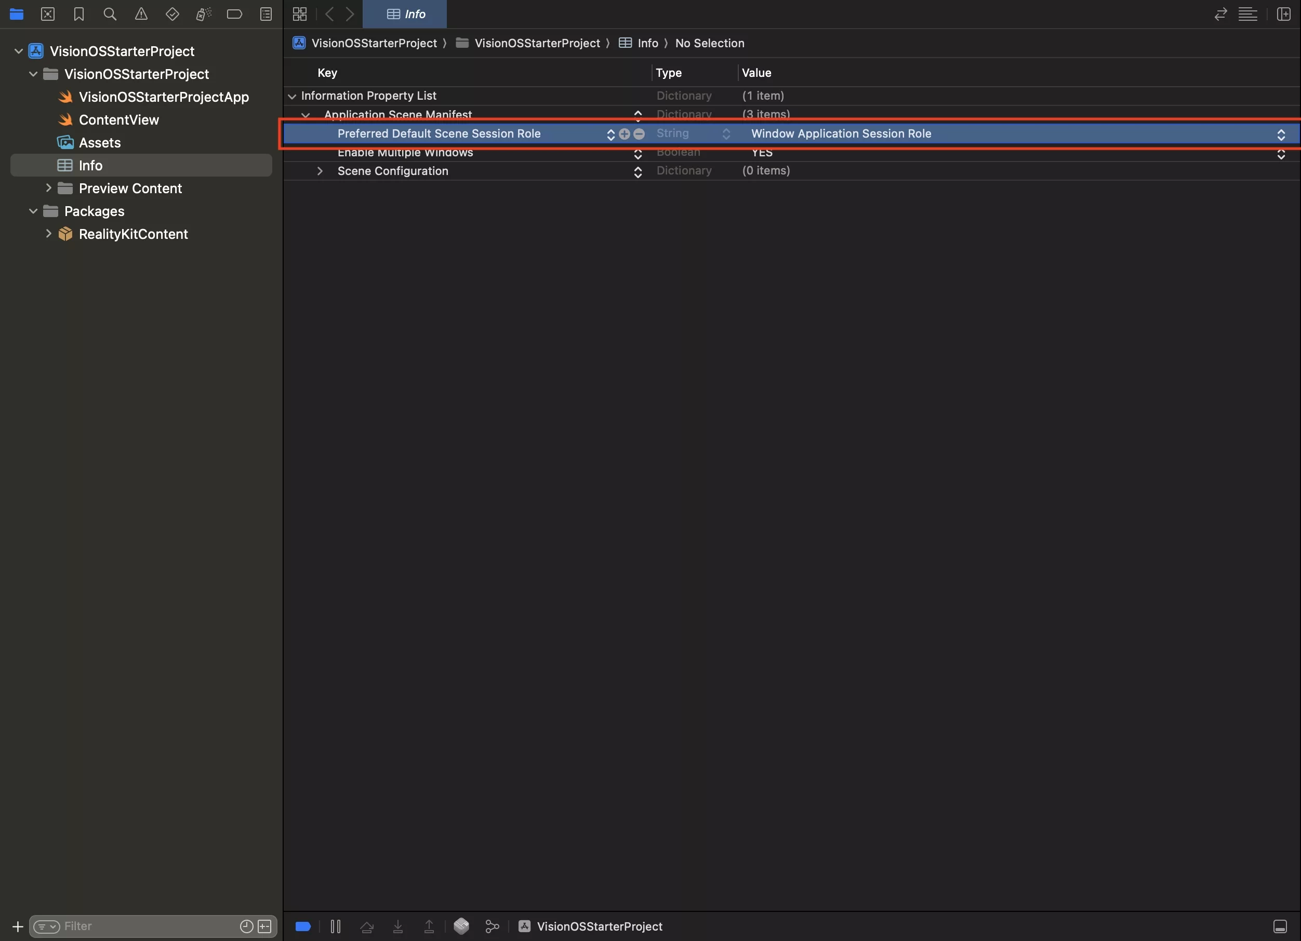
Task: Select the Info plist in navigator
Action: click(141, 165)
